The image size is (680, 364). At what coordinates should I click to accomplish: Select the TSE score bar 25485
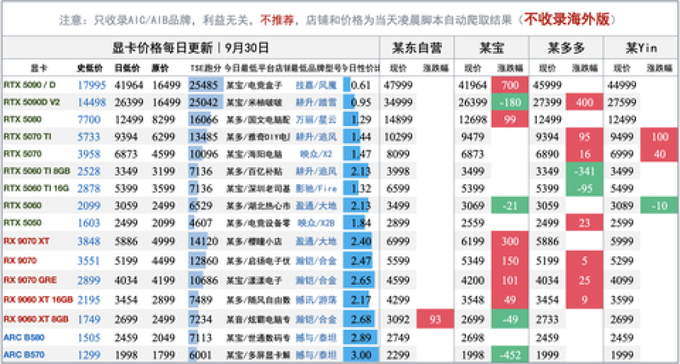point(206,86)
